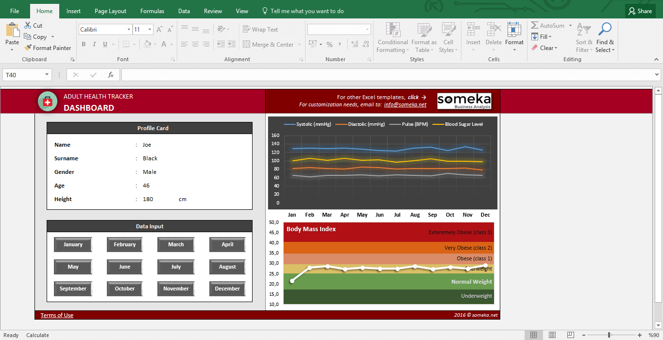Toggle Wrap Text
663x340 pixels.
tap(260, 30)
